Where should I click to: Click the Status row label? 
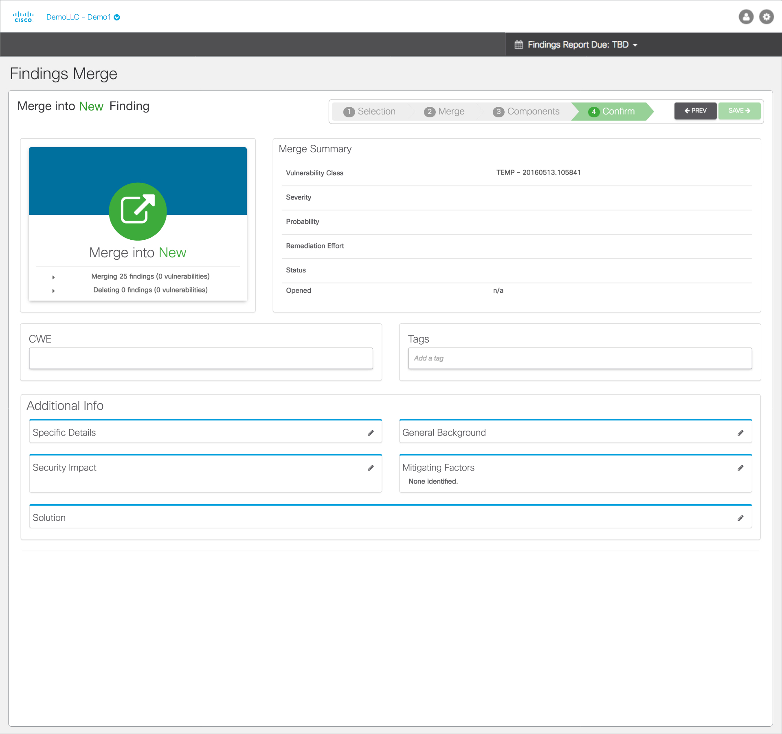coord(296,270)
